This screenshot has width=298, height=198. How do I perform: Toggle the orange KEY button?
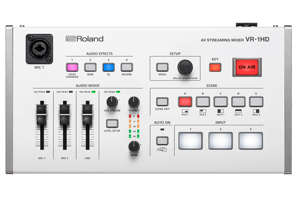(215, 67)
